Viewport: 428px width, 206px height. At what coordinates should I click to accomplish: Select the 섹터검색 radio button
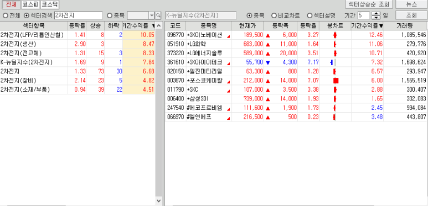27,15
